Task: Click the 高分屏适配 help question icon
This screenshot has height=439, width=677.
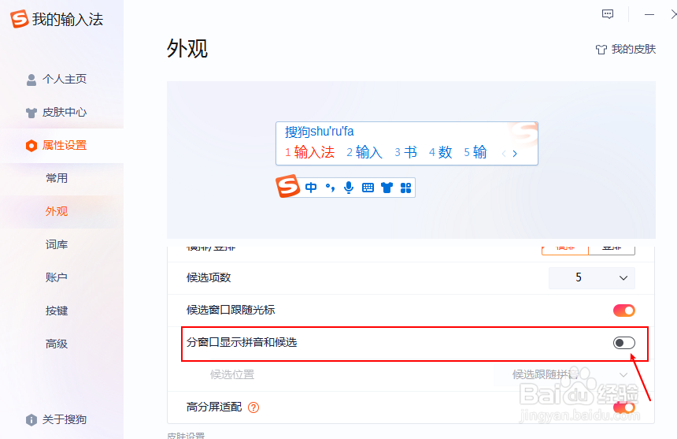Action: pos(253,407)
